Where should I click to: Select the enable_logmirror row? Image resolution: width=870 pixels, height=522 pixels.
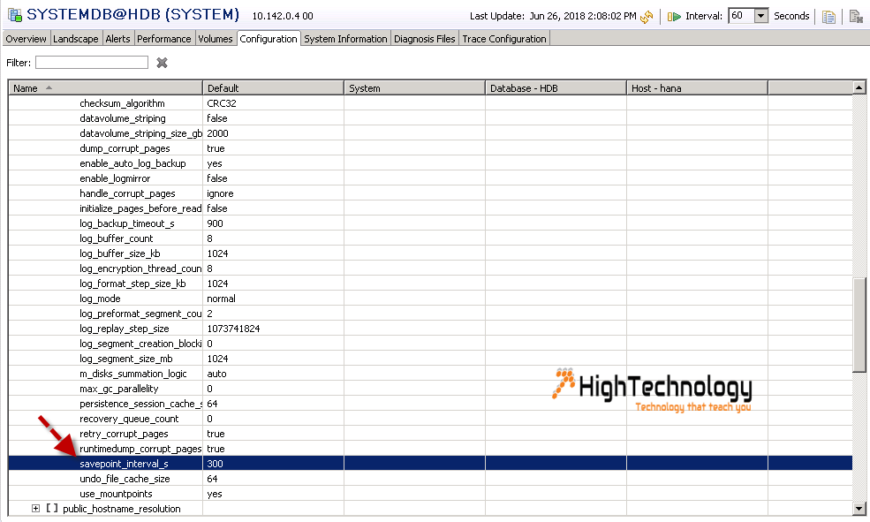430,178
